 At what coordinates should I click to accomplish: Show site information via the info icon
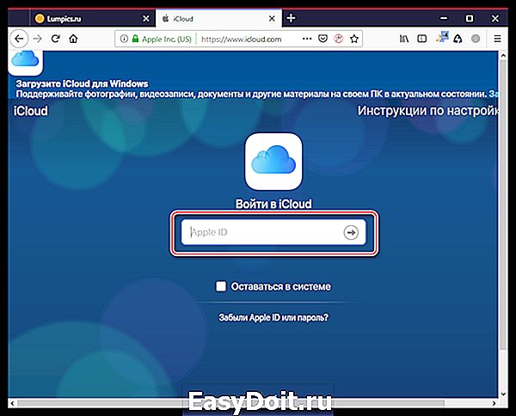point(124,39)
